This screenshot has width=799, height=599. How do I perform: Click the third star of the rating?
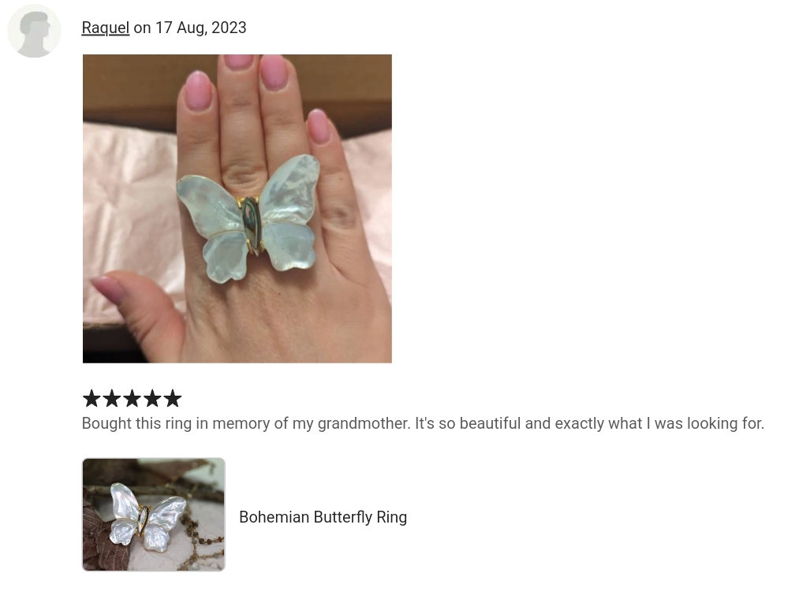(132, 398)
